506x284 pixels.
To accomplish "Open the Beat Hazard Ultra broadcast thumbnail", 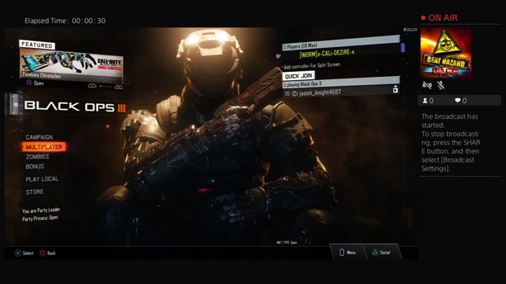I will coord(445,52).
